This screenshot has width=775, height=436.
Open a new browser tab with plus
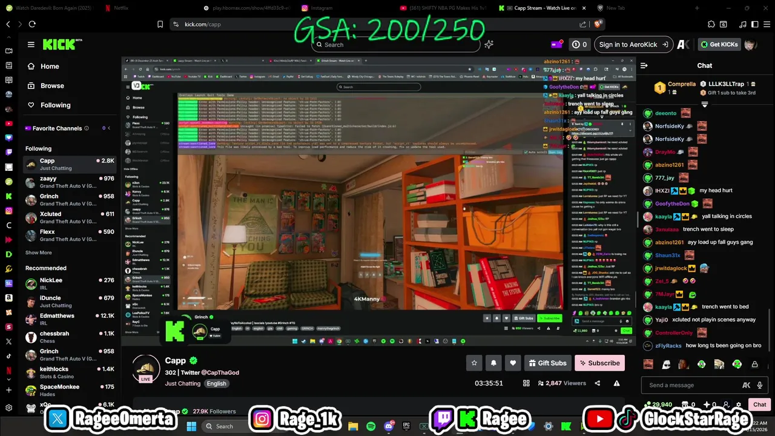[697, 8]
